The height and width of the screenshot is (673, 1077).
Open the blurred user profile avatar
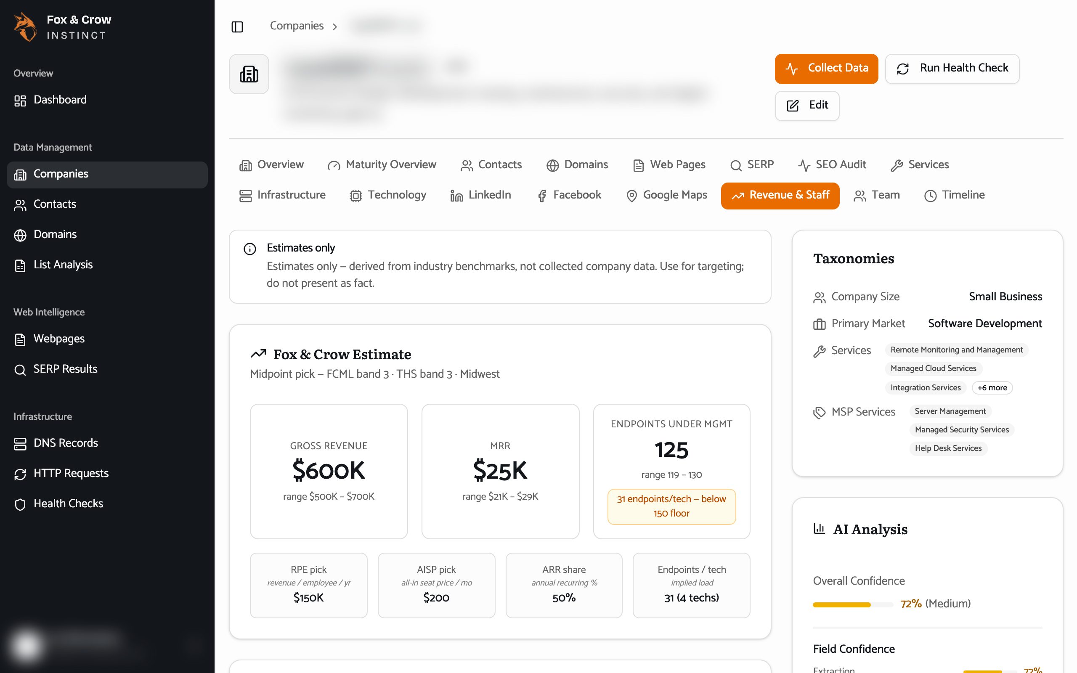[x=27, y=645]
